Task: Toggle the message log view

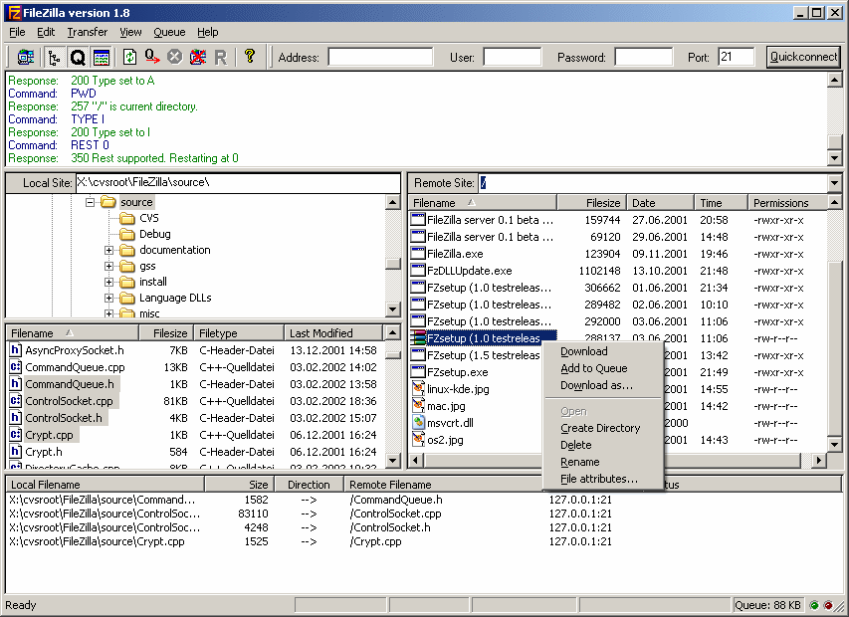Action: (x=101, y=57)
